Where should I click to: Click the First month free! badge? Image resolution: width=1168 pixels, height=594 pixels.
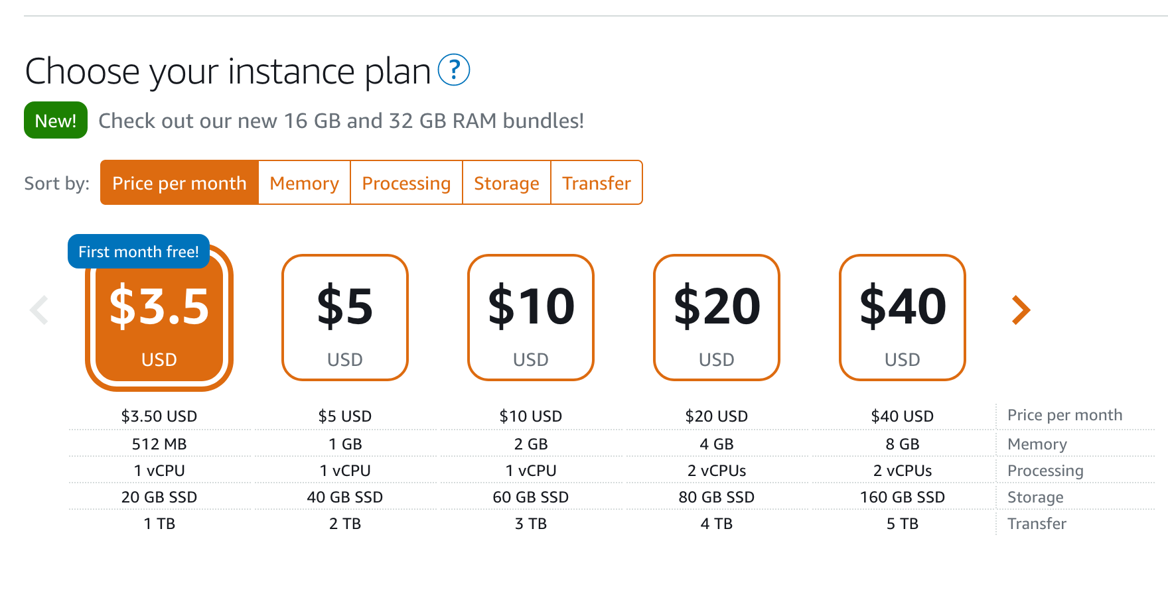(x=139, y=251)
